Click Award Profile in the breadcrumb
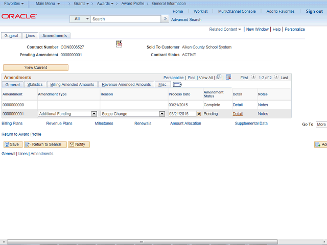327x245 pixels. point(133,4)
